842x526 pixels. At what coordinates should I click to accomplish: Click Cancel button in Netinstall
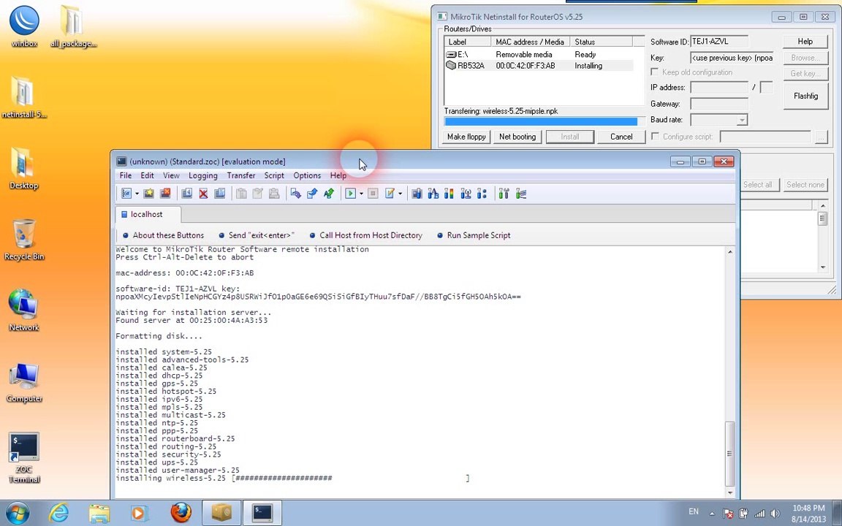point(621,137)
